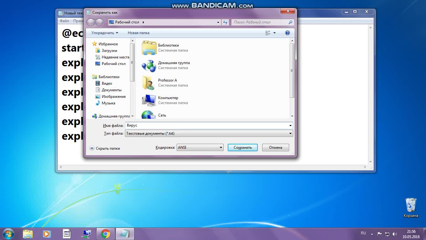
Task: Refresh the Рабочий стол location
Action: point(225,22)
